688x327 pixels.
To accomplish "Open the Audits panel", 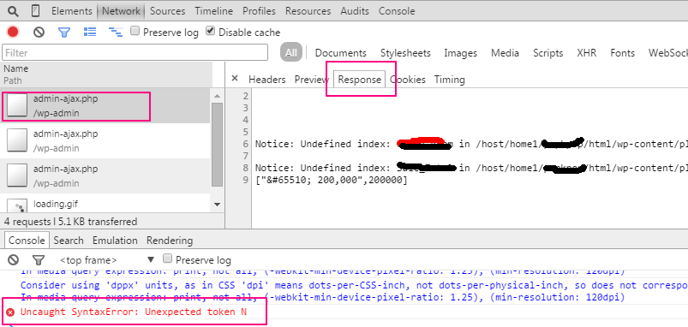I will coord(355,11).
